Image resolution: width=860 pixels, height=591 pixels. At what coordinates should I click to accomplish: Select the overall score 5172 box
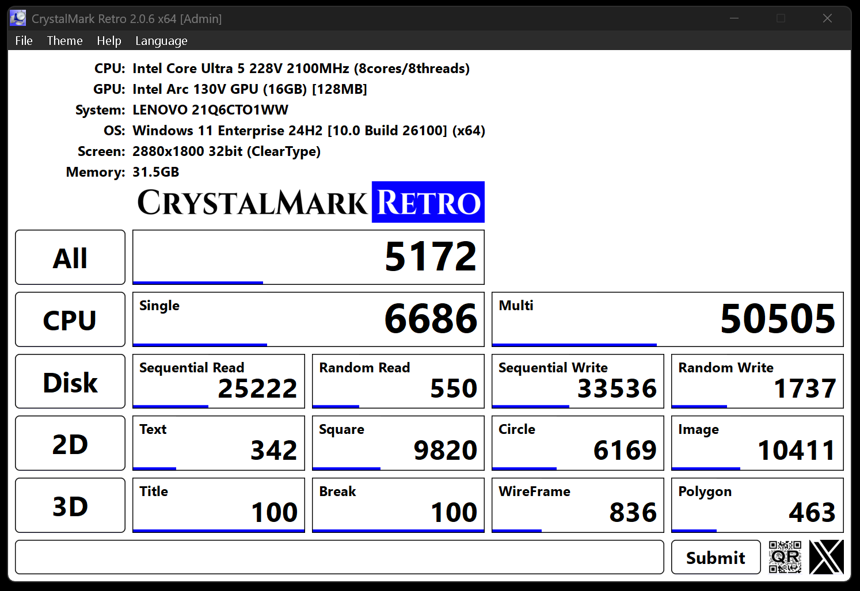click(309, 257)
